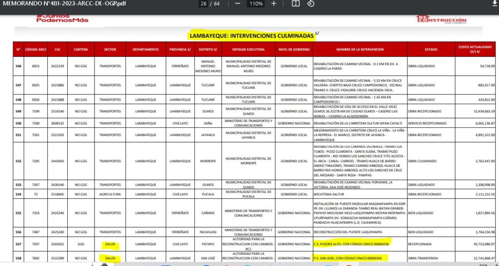This screenshot has width=499, height=266.
Task: Click the CUI column header
Action: [x=58, y=50]
